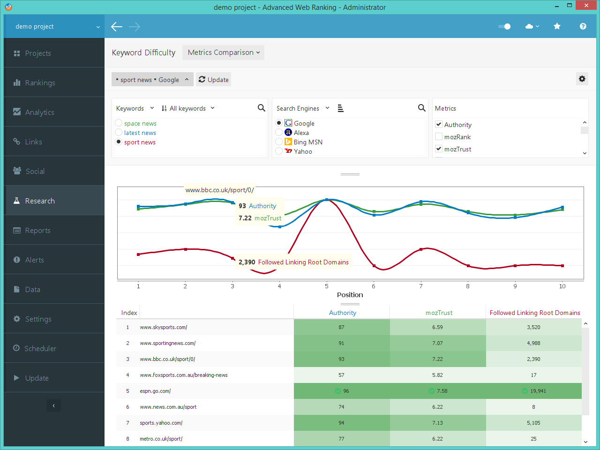Select the Bing MSN search engine radio
The width and height of the screenshot is (600, 450).
279,142
